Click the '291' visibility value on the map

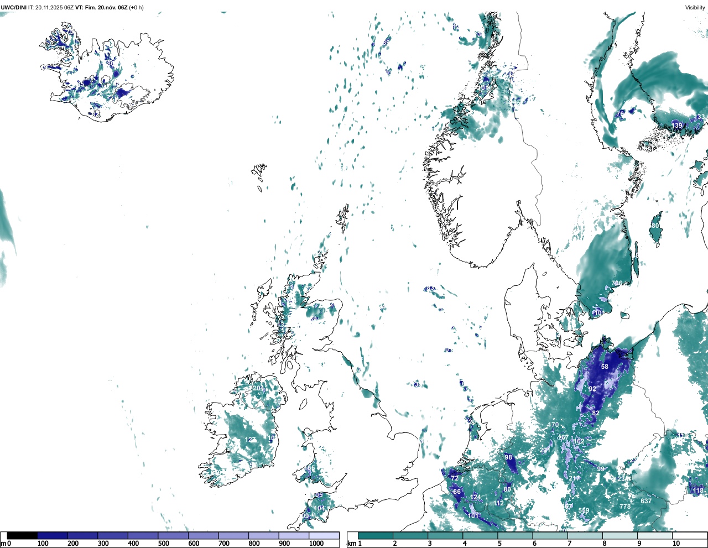[545, 451]
